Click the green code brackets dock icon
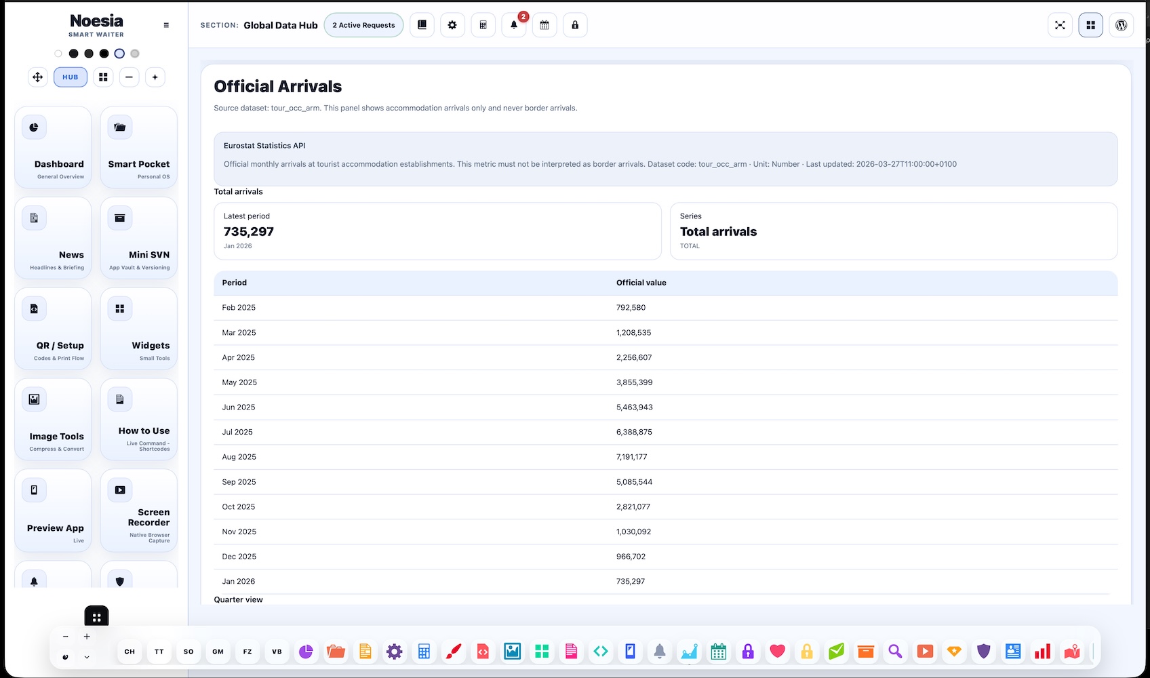Image resolution: width=1150 pixels, height=678 pixels. click(601, 652)
